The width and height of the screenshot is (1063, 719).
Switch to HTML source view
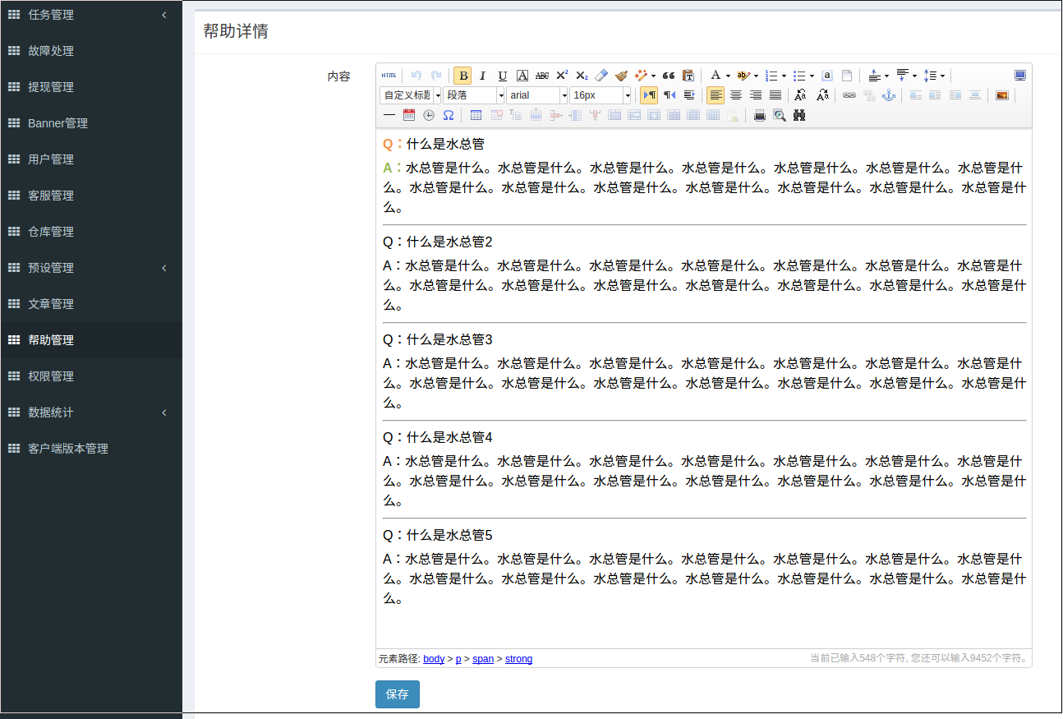tap(389, 76)
